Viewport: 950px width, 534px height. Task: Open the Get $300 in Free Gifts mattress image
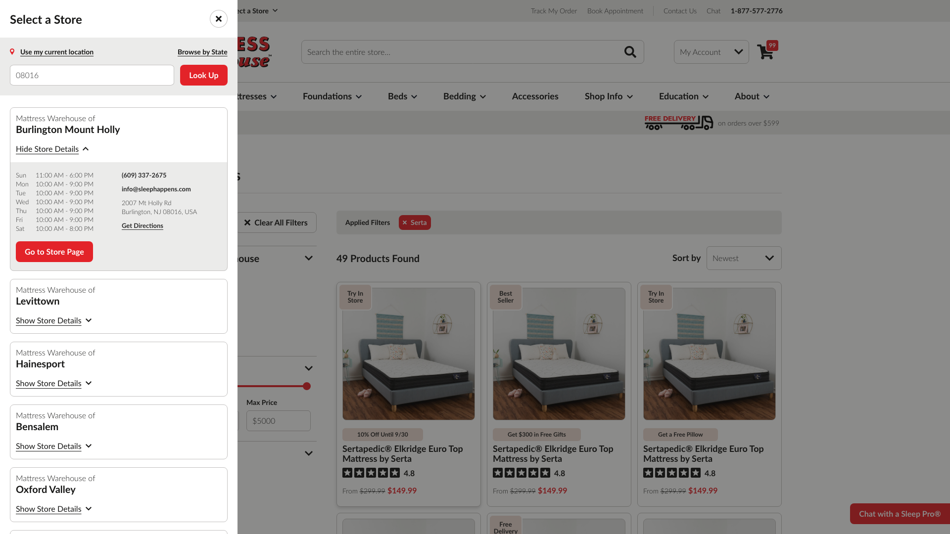(559, 354)
